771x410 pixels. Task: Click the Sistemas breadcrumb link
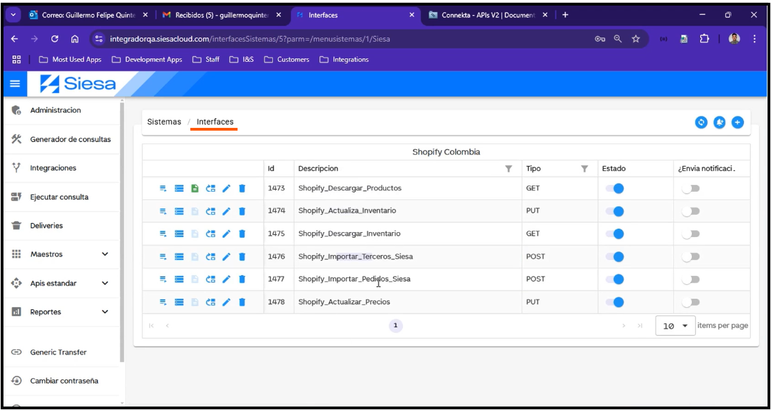[164, 121]
